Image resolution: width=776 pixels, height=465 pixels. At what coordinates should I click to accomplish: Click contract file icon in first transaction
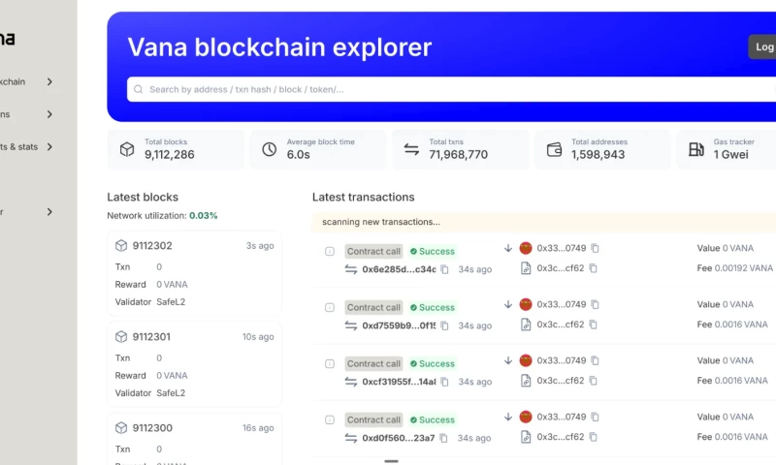pyautogui.click(x=526, y=268)
